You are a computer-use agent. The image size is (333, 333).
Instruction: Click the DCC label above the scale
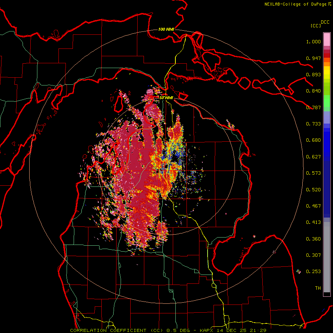(325, 22)
